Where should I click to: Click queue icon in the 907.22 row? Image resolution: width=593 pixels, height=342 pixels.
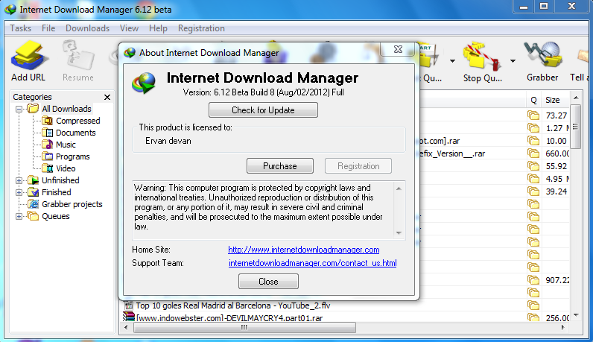pos(533,280)
